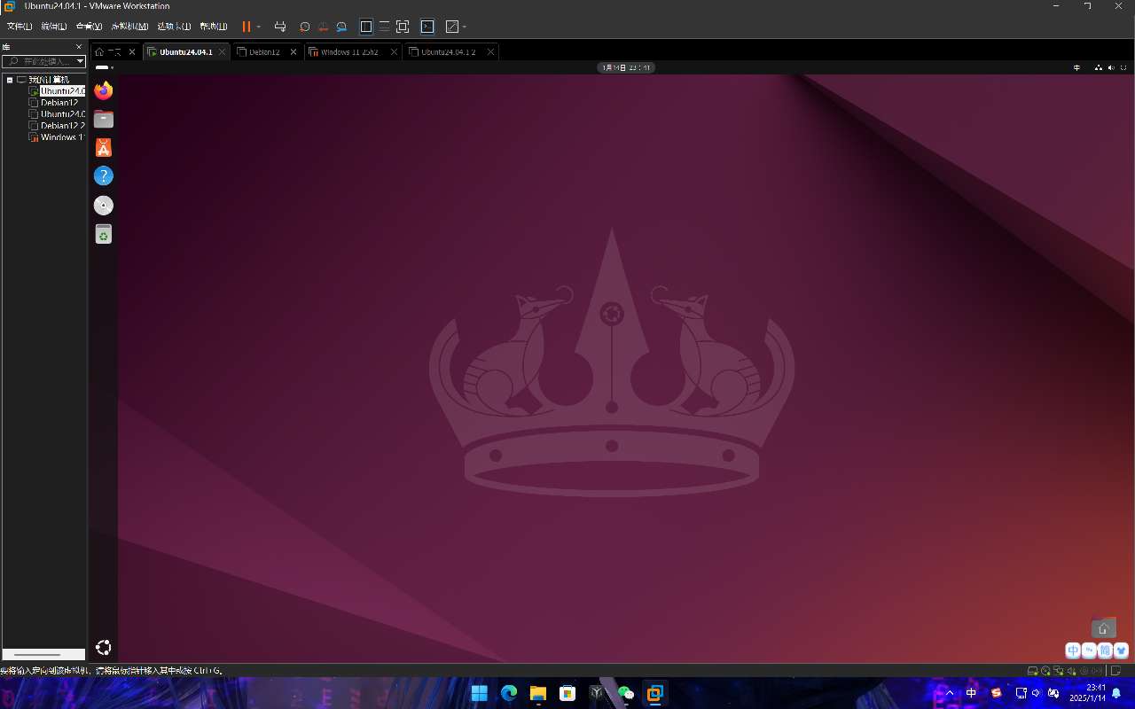Viewport: 1135px width, 709px height.
Task: Open App Center in Ubuntu dock
Action: click(104, 148)
